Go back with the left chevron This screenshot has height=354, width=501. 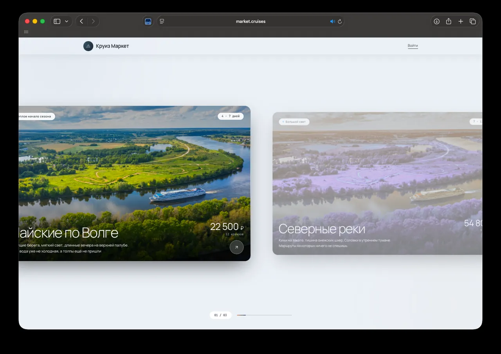[x=81, y=22]
